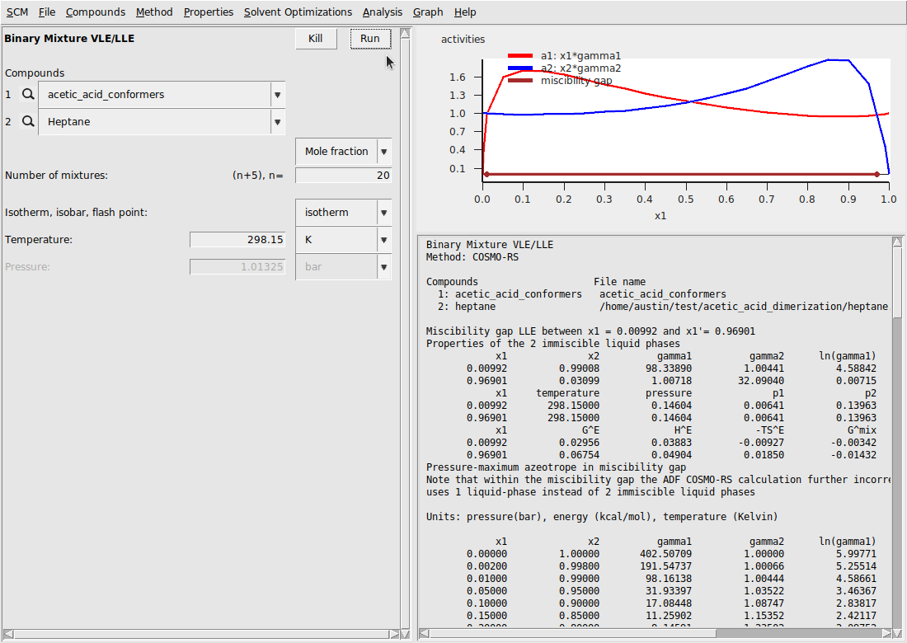Open the Properties menu
The height and width of the screenshot is (643, 907).
click(209, 12)
